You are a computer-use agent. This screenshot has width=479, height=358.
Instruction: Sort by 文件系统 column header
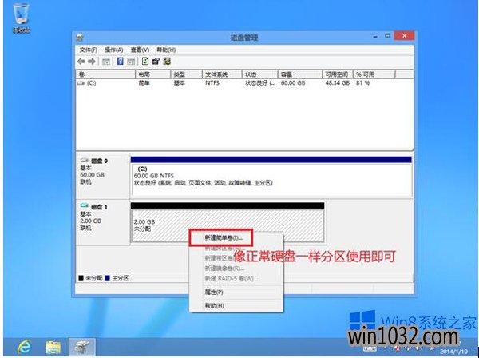216,74
